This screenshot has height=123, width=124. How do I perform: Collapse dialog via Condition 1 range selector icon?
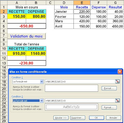tap(117, 81)
